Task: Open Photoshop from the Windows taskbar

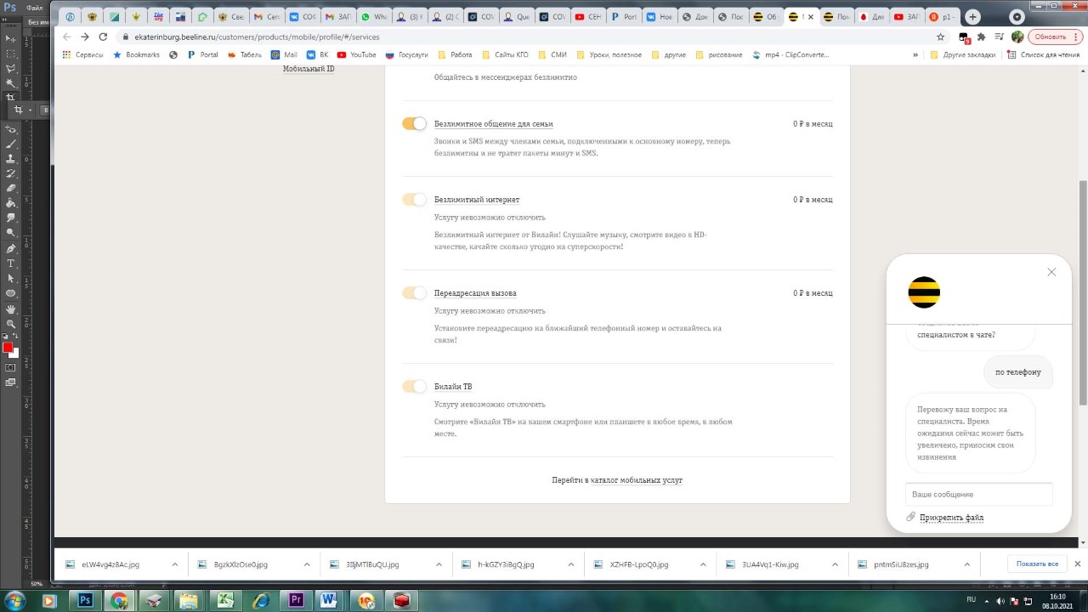Action: pyautogui.click(x=85, y=600)
